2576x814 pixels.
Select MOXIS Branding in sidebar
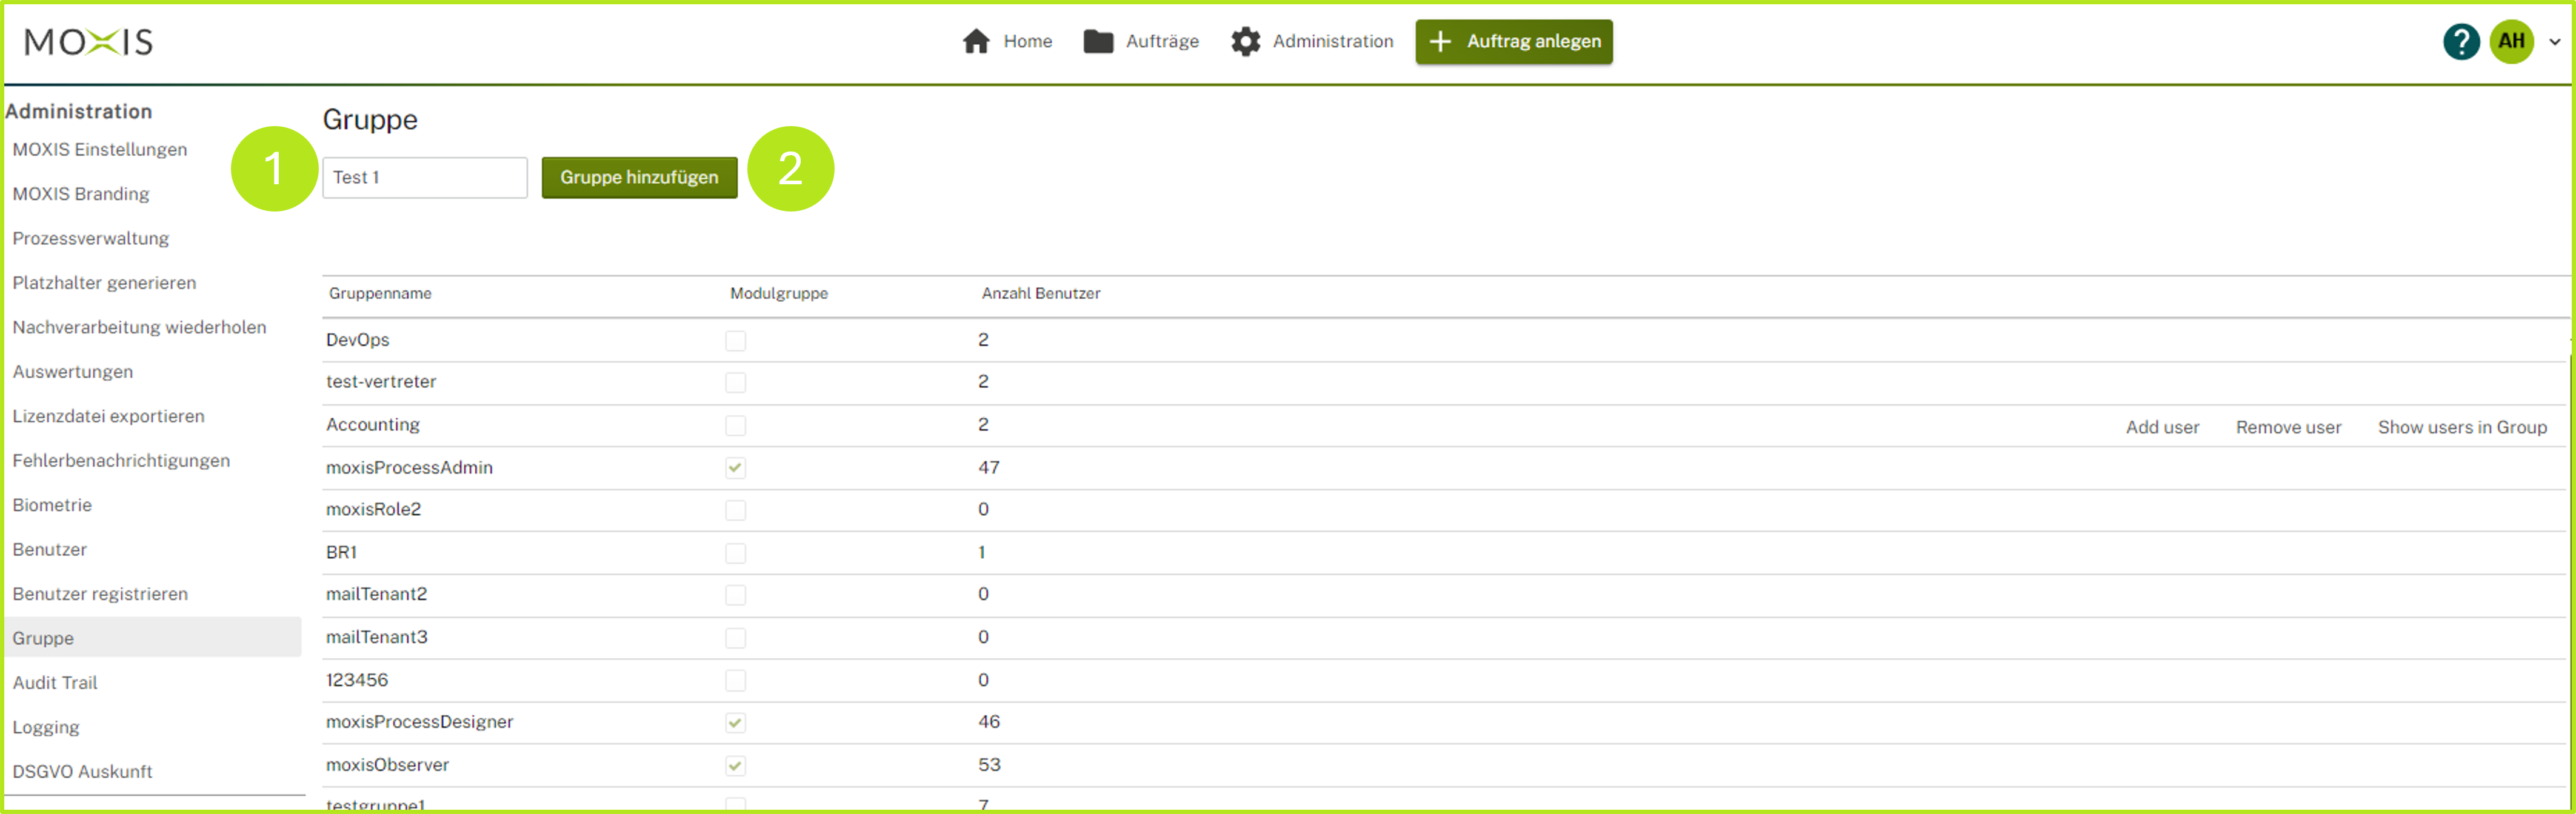pyautogui.click(x=81, y=194)
